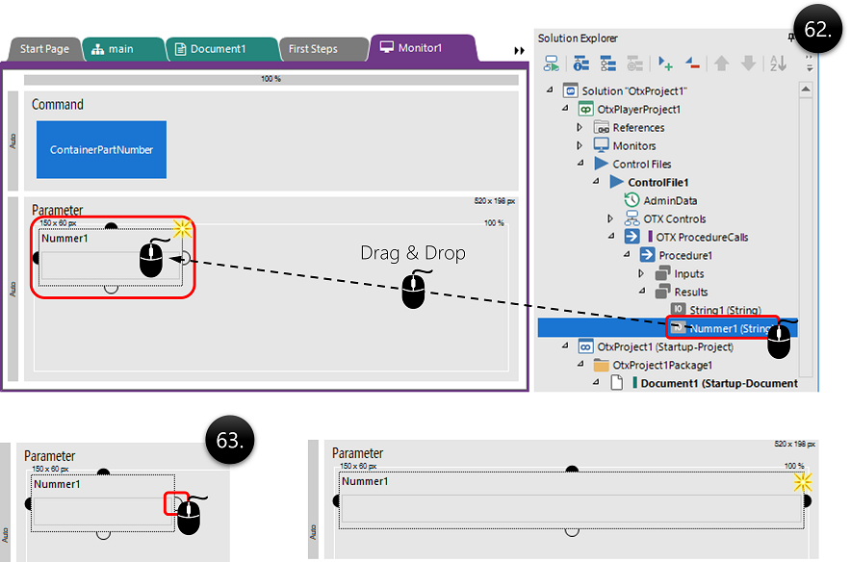Click the ContainerPartNumber command button
This screenshot has width=851, height=562.
[101, 149]
